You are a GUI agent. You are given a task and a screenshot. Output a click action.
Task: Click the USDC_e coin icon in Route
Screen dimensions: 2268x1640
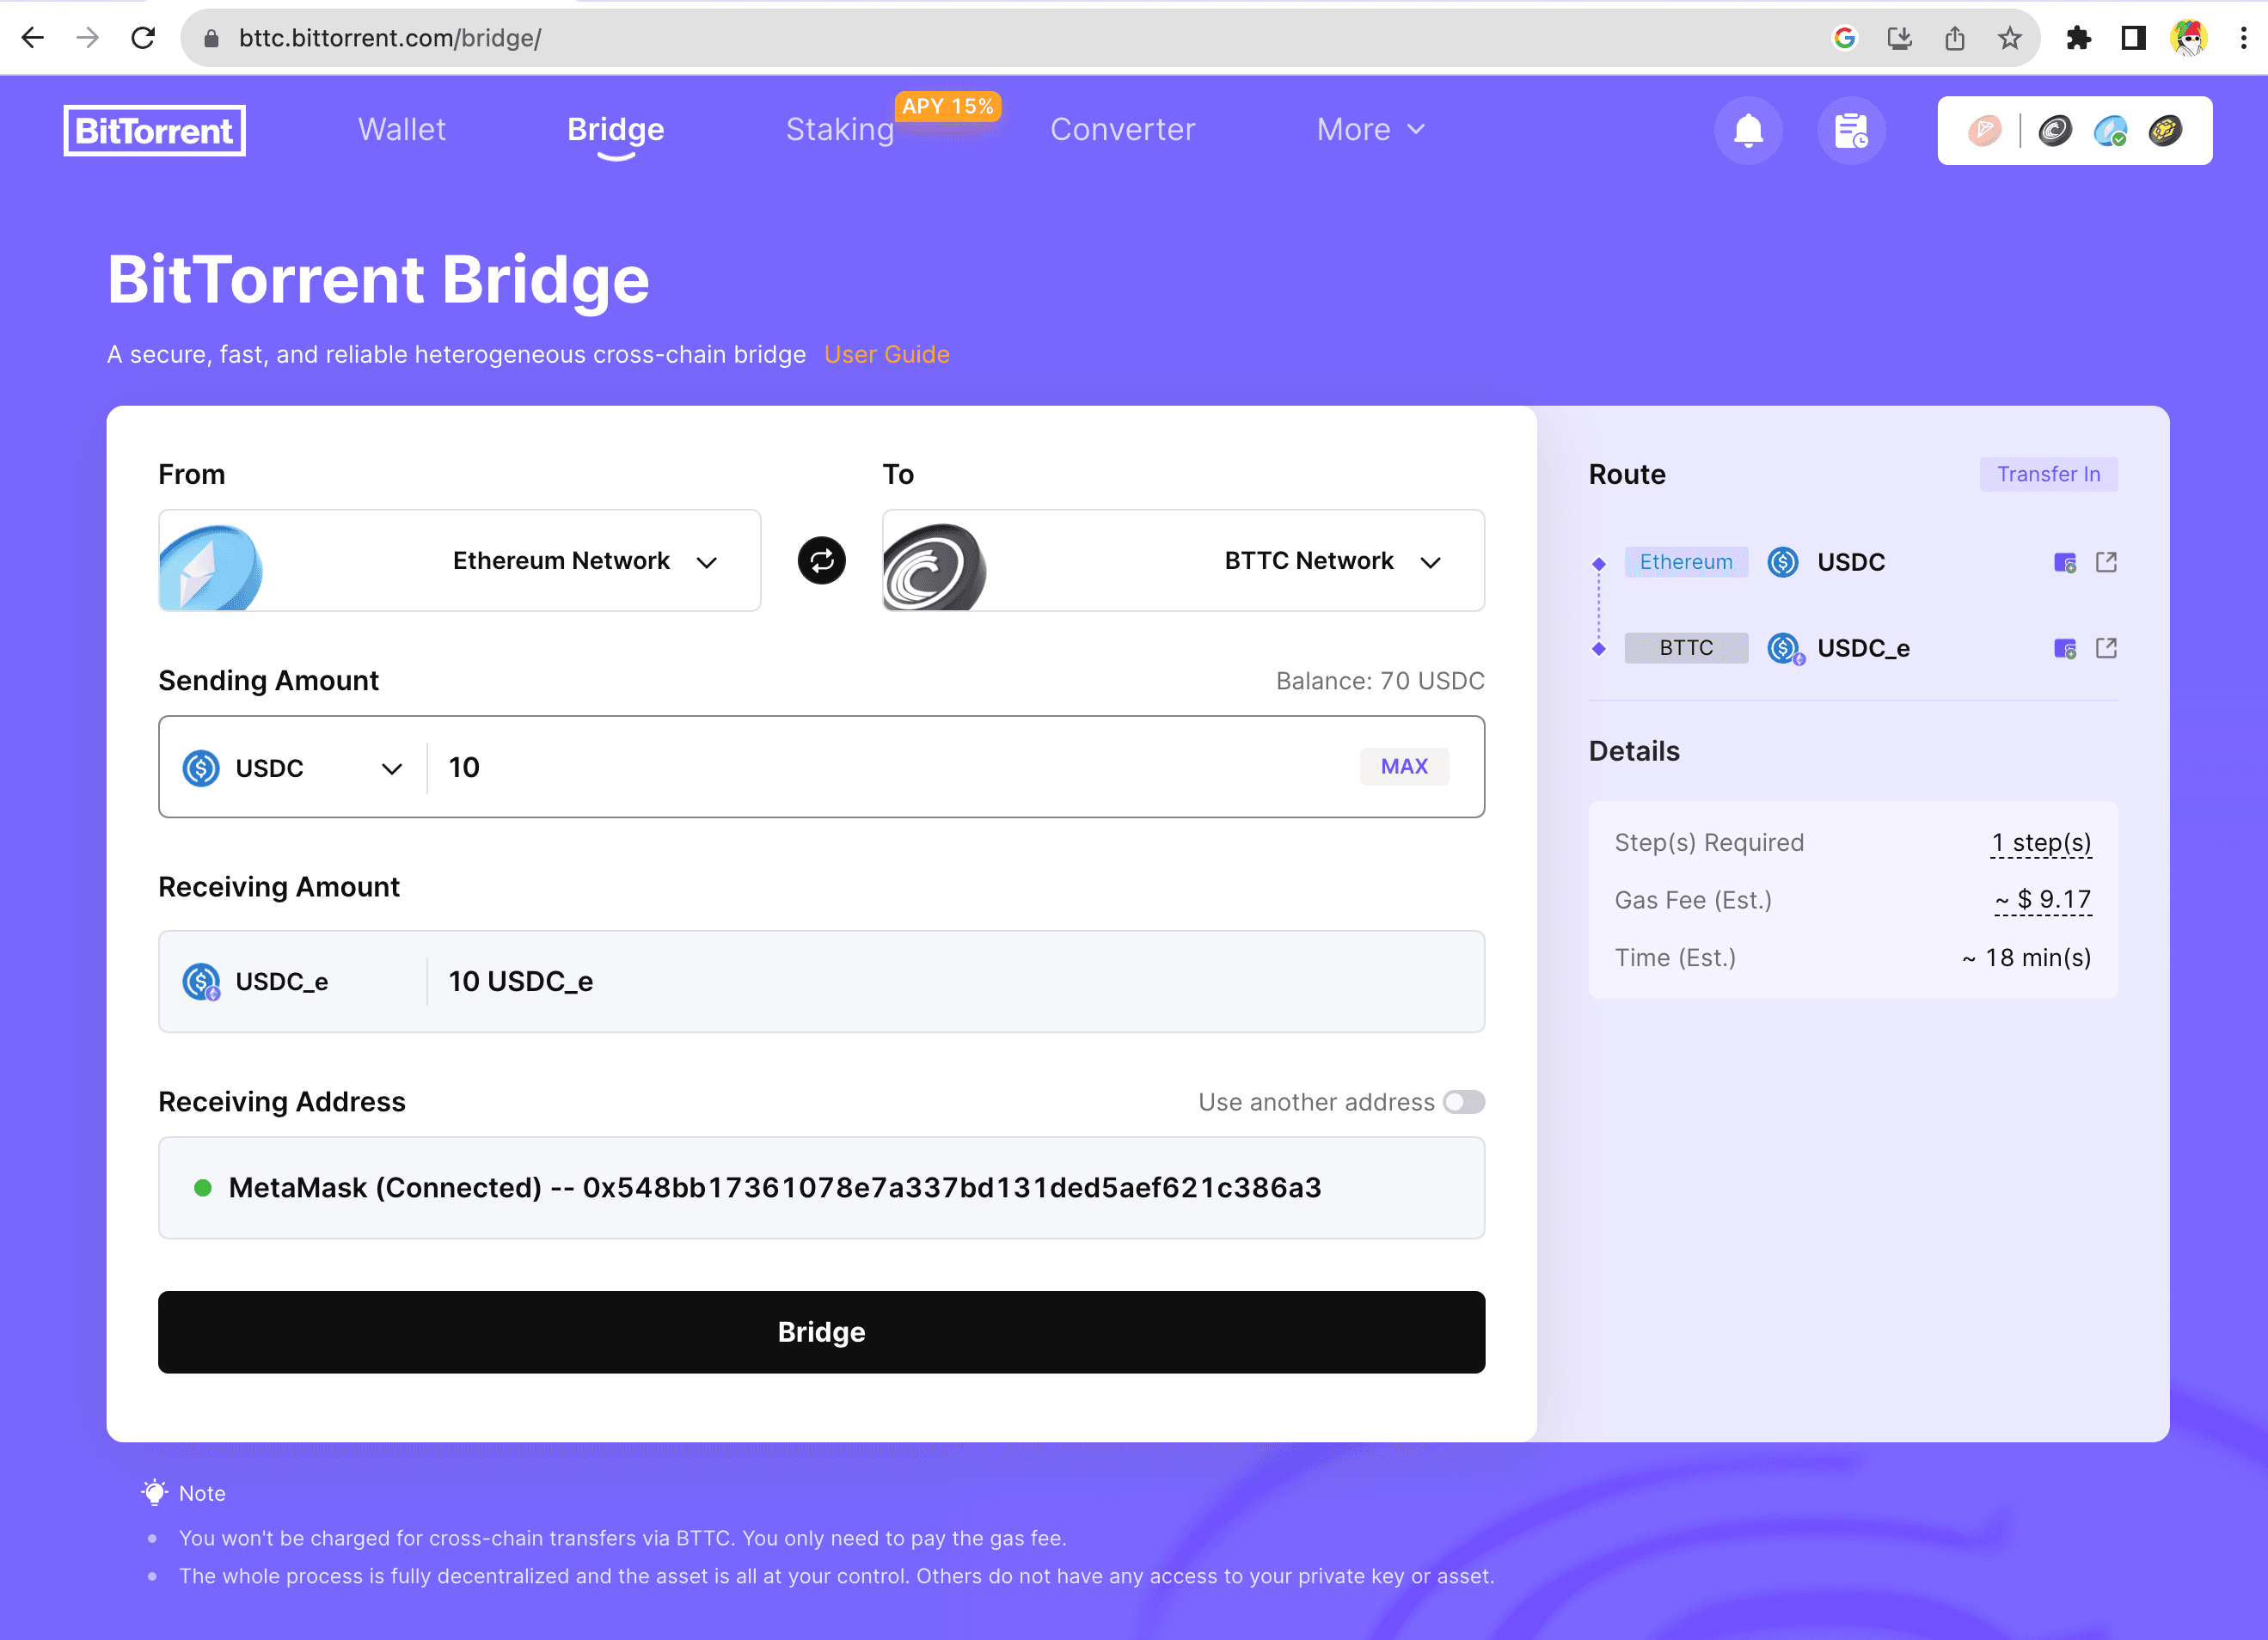coord(1785,649)
